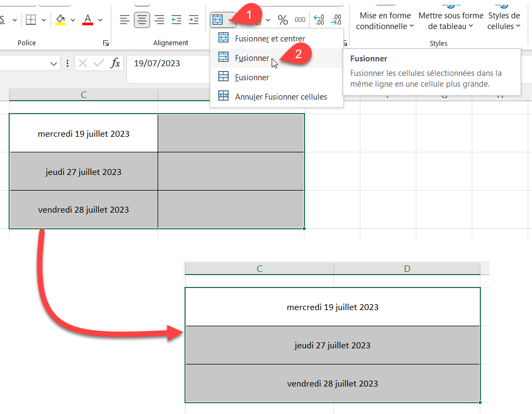This screenshot has height=414, width=532.
Task: Click Mise en forme conditionnelle button
Action: pyautogui.click(x=385, y=20)
